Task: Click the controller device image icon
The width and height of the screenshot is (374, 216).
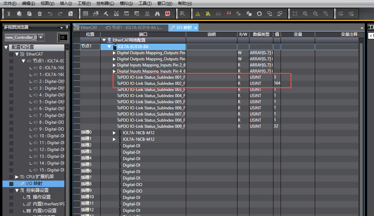Action: [63, 37]
